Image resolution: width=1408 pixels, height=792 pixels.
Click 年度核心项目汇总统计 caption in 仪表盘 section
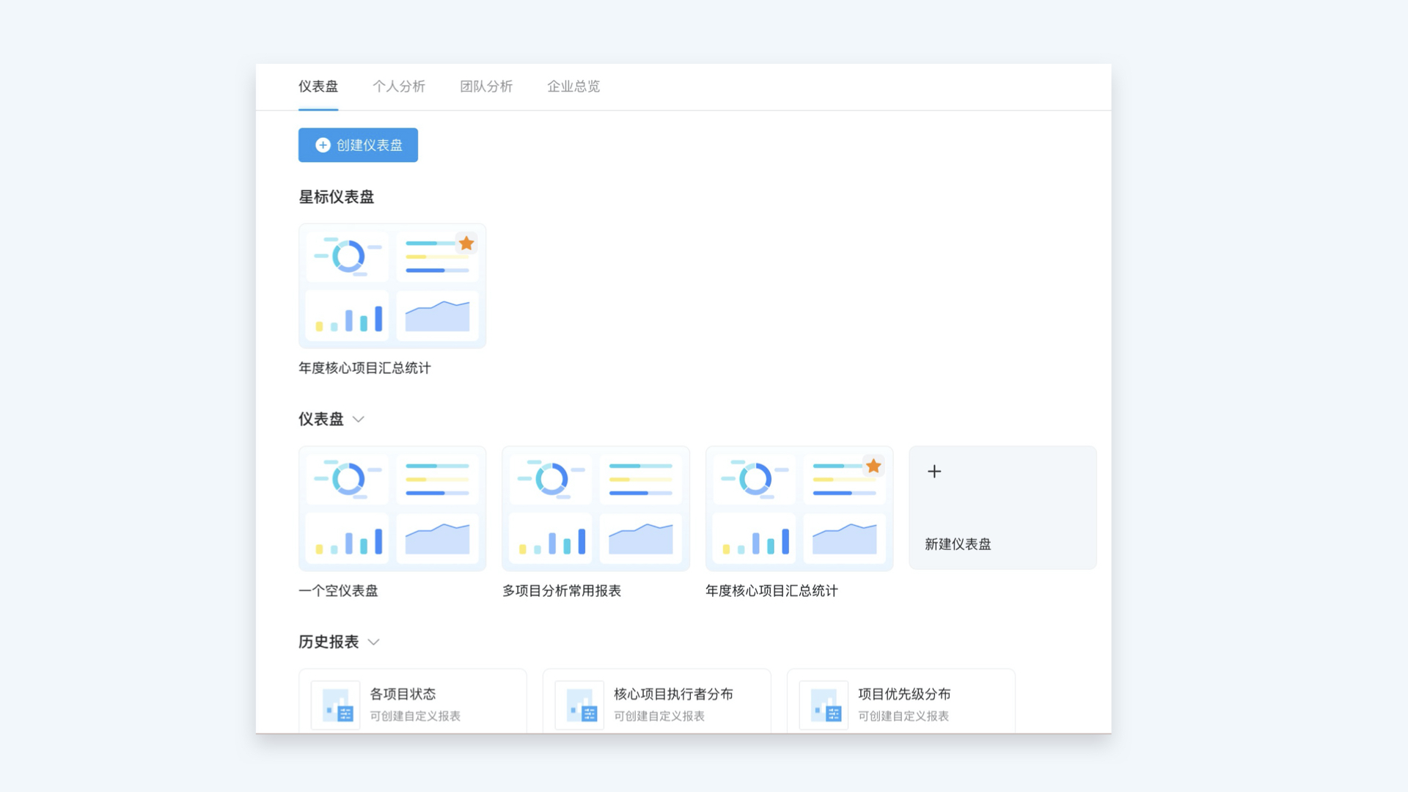[771, 591]
